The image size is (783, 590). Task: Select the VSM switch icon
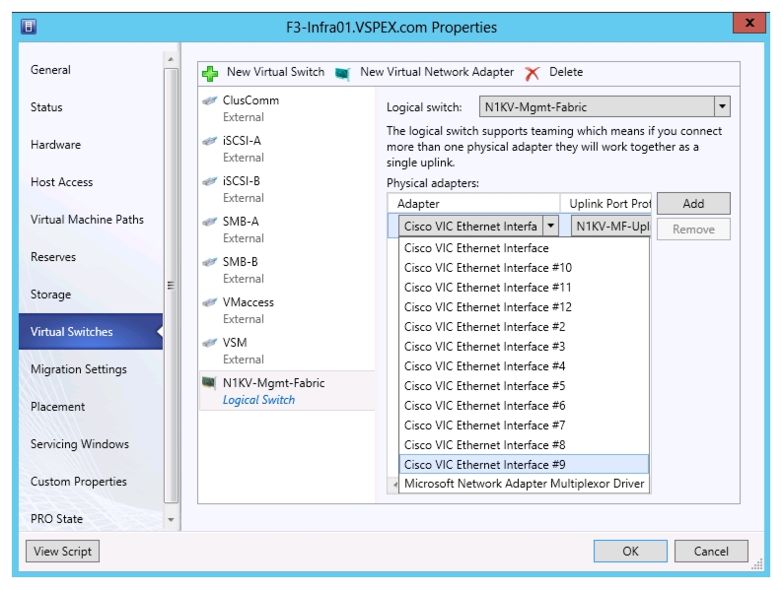210,343
